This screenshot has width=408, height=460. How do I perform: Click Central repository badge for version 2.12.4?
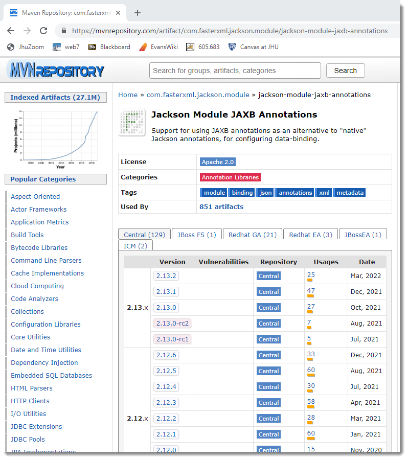[268, 387]
